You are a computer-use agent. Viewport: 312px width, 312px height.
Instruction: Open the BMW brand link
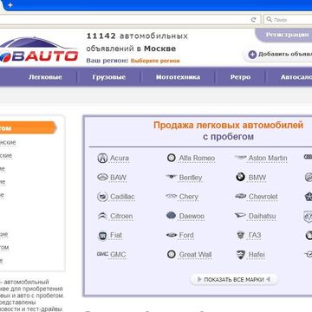coord(257,178)
